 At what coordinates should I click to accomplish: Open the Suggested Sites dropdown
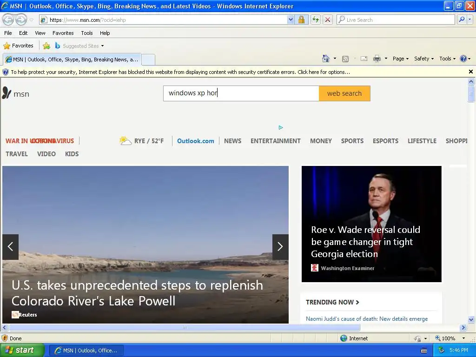click(x=79, y=46)
